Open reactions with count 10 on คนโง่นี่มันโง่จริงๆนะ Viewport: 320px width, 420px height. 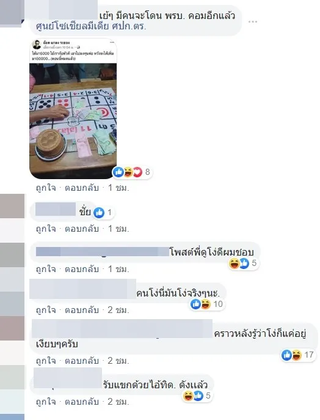(x=206, y=304)
